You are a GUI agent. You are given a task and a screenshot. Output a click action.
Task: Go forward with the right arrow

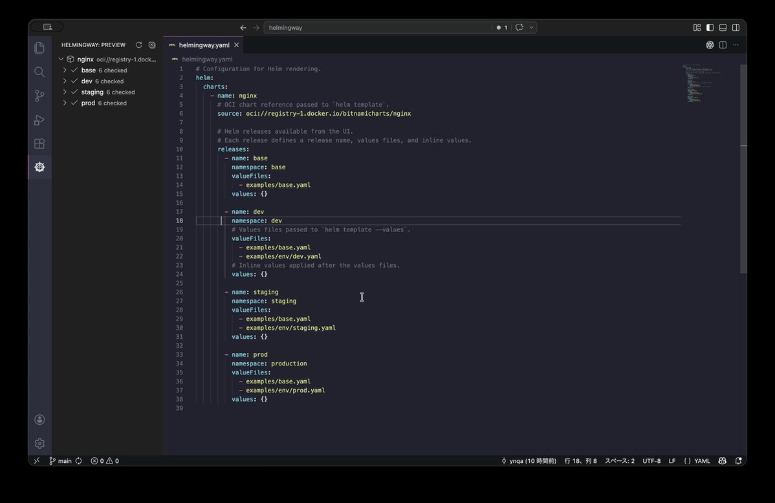(x=256, y=28)
